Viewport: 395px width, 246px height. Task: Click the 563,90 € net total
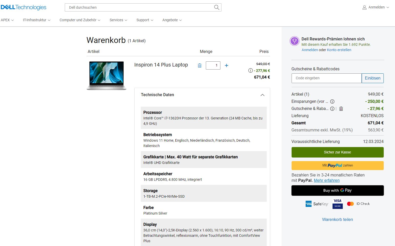376,130
